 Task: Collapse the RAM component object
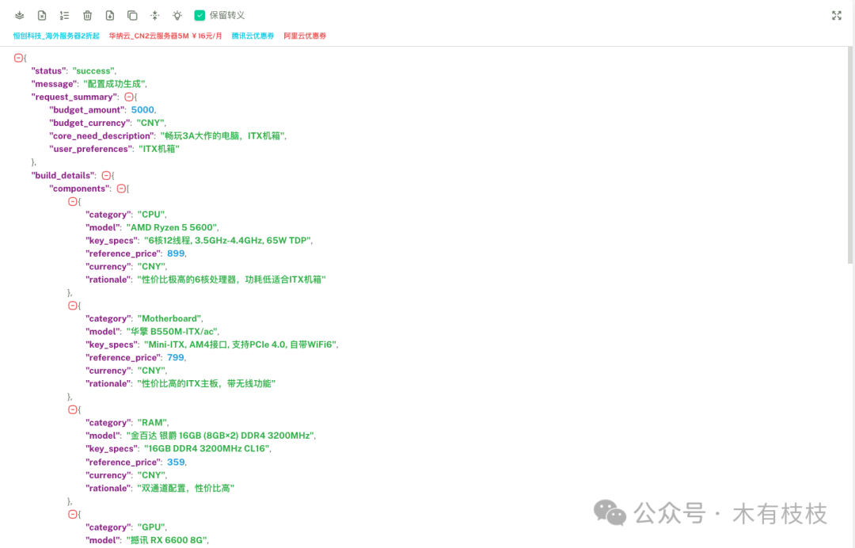click(x=72, y=409)
